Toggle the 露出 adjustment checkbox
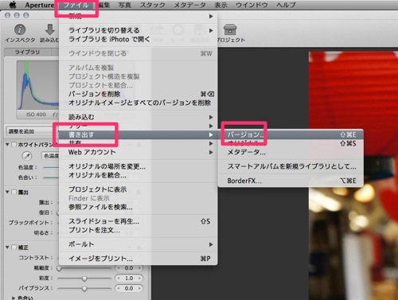 [14, 192]
